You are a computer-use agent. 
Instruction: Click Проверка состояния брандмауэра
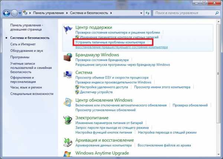[x=102, y=60]
